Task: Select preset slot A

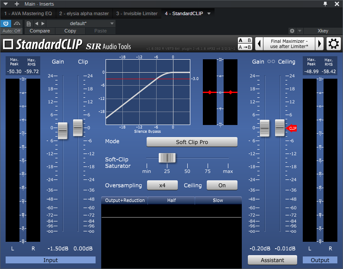Action: 240,41
